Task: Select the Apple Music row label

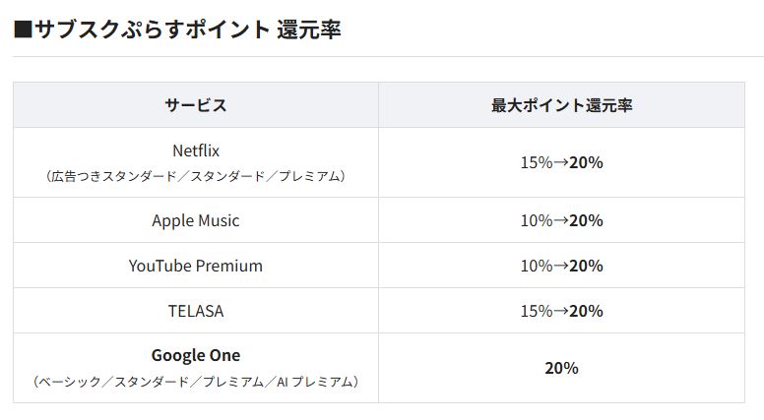Action: pyautogui.click(x=195, y=220)
